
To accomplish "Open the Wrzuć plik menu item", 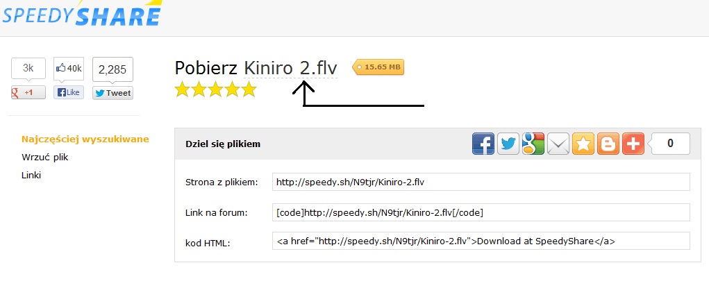I will click(44, 157).
